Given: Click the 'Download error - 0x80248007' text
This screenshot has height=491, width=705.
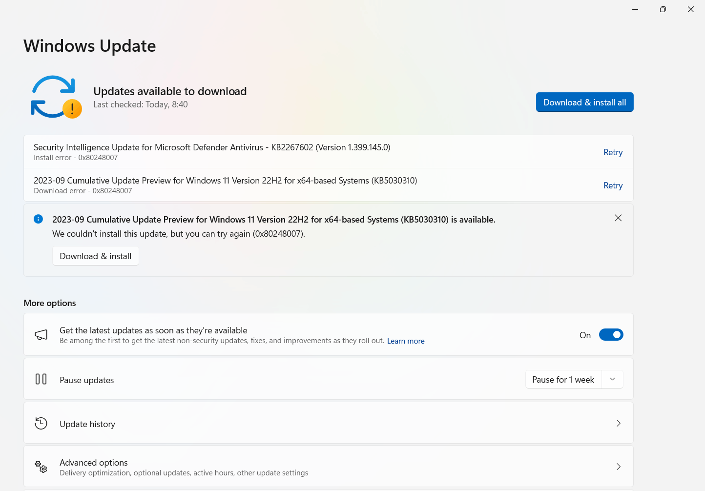Looking at the screenshot, I should [83, 191].
